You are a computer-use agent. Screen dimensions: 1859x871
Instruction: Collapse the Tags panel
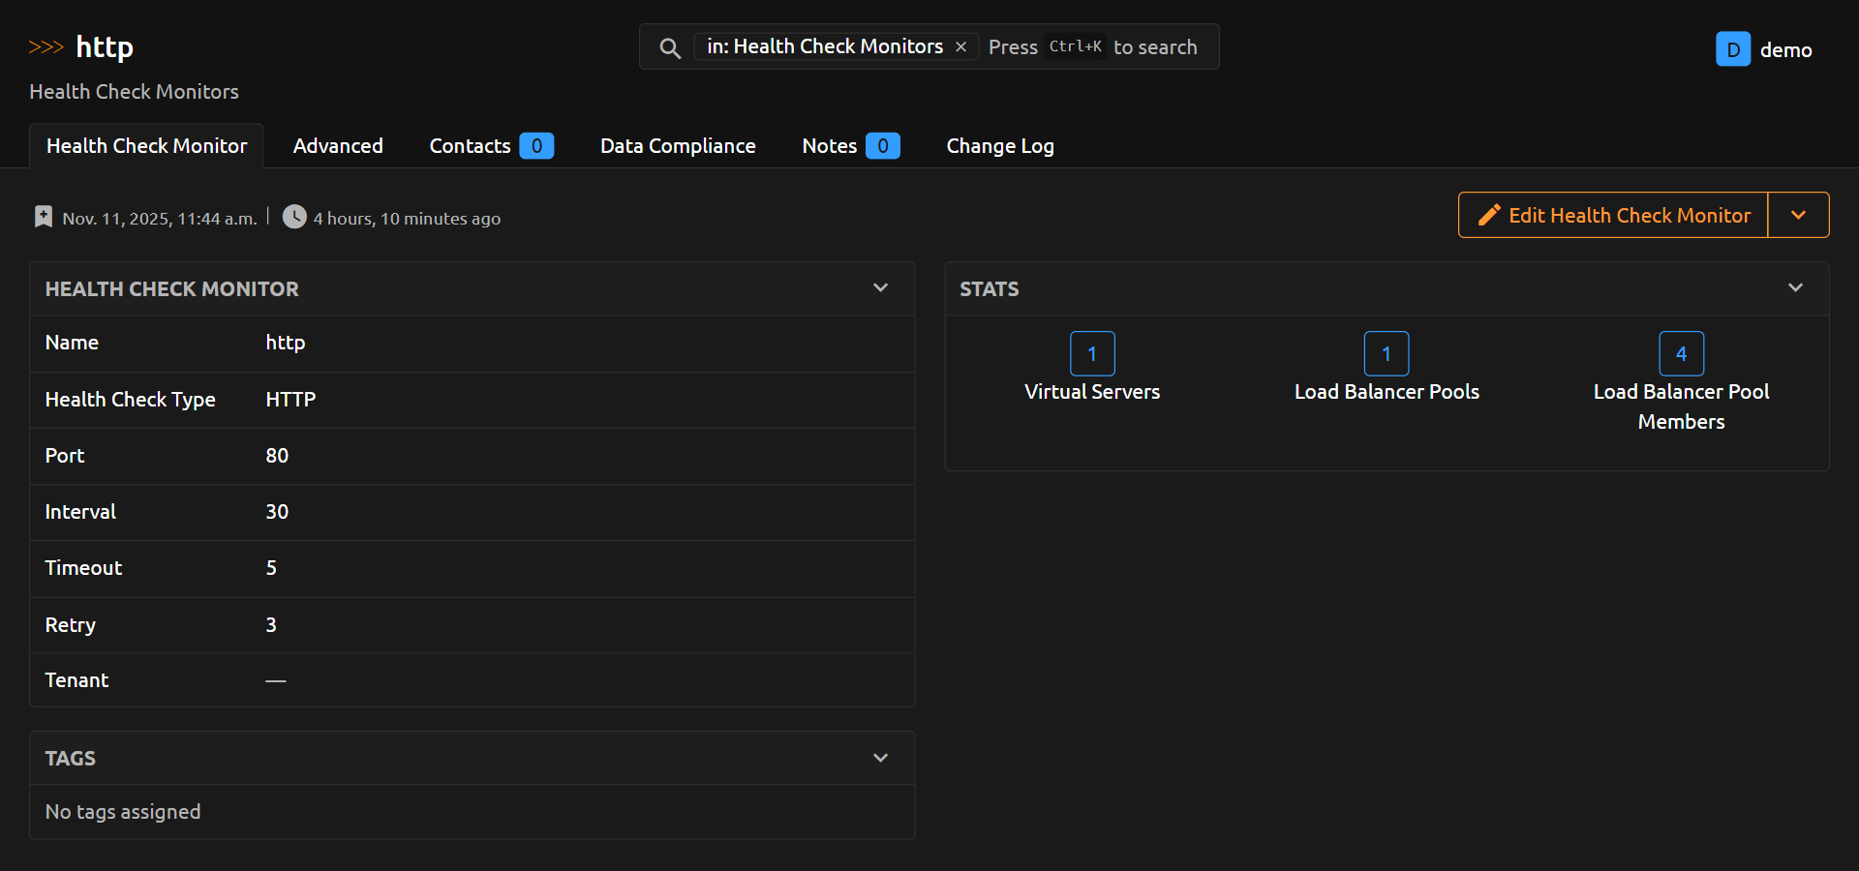(x=880, y=758)
